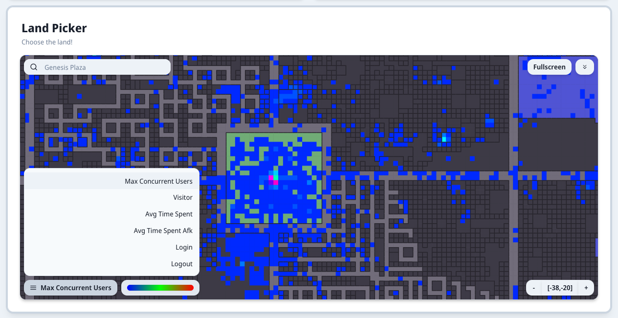Viewport: 618px width, 318px height.
Task: Open the Max Concurrent Users metric dropdown
Action: (70, 288)
